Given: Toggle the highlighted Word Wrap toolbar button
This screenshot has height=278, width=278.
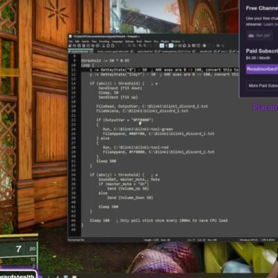Looking at the screenshot, I should (162, 46).
